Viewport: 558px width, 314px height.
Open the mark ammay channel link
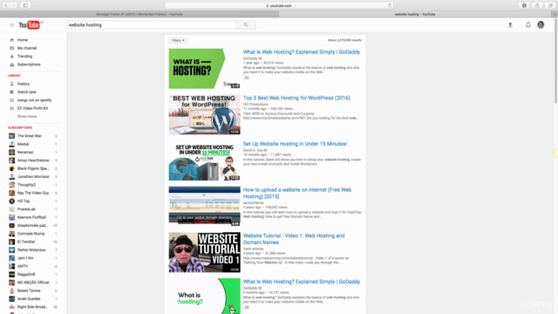(x=253, y=249)
